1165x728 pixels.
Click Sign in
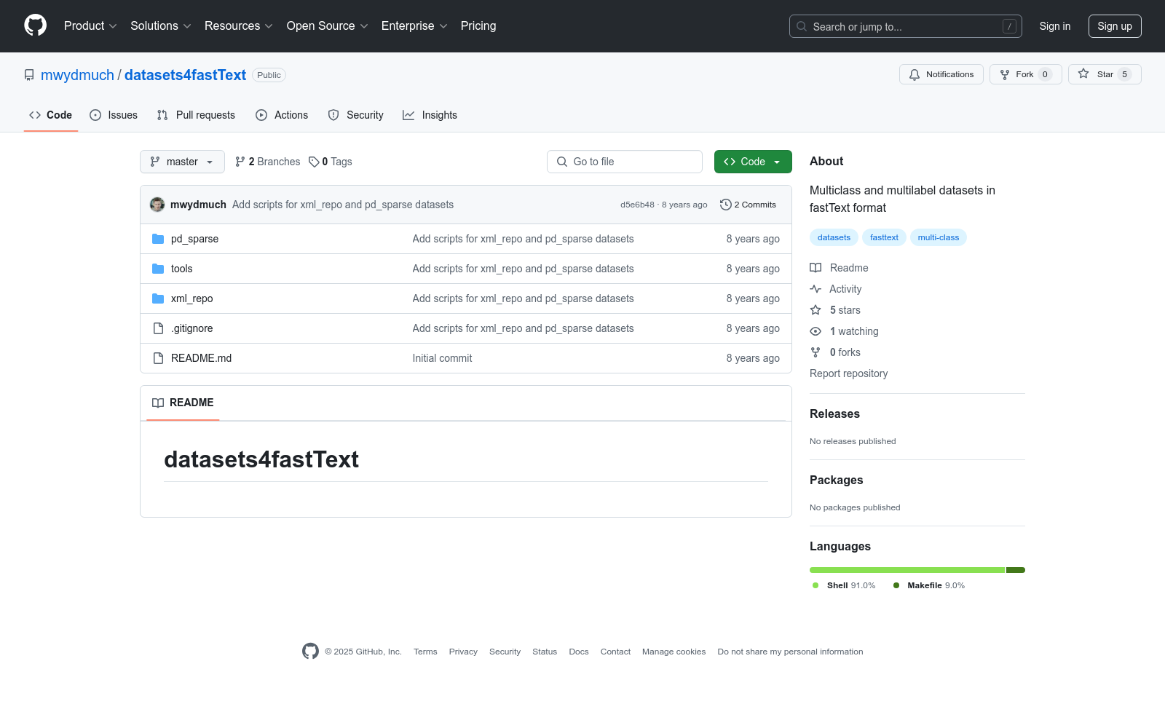[x=1055, y=26]
